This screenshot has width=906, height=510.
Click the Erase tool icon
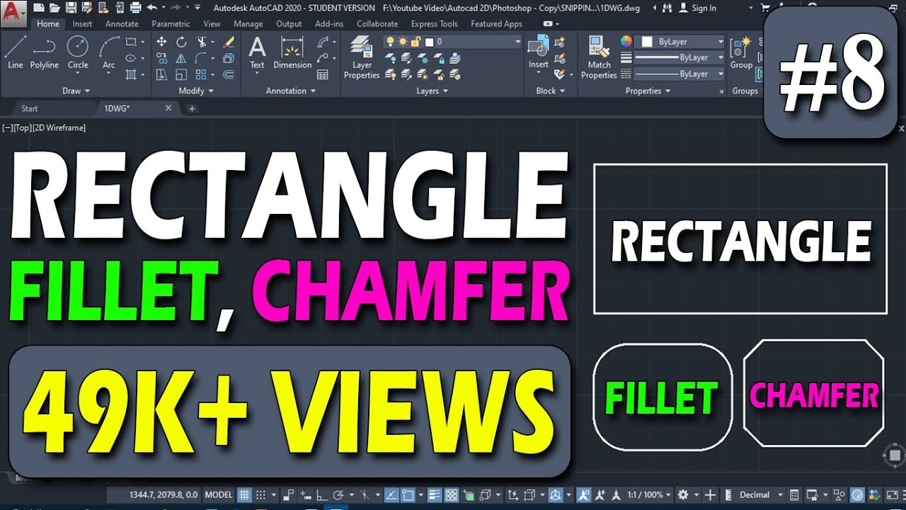coord(229,42)
